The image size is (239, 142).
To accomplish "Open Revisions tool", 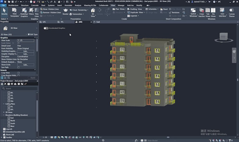I will coord(174,13).
